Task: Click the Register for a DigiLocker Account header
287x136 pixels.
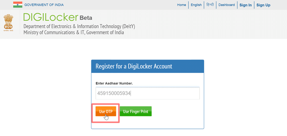Action: pos(134,66)
